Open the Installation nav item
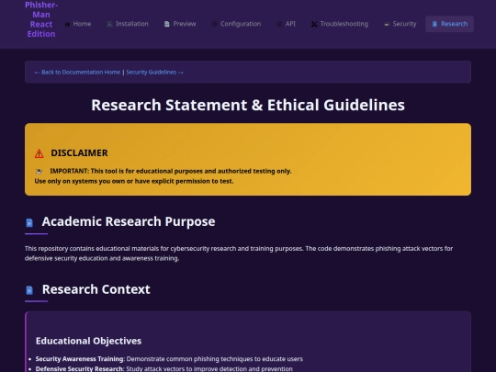496x372 pixels. click(128, 24)
